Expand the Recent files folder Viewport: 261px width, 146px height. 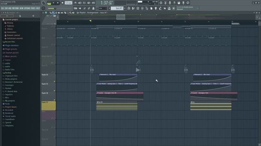tap(10, 42)
